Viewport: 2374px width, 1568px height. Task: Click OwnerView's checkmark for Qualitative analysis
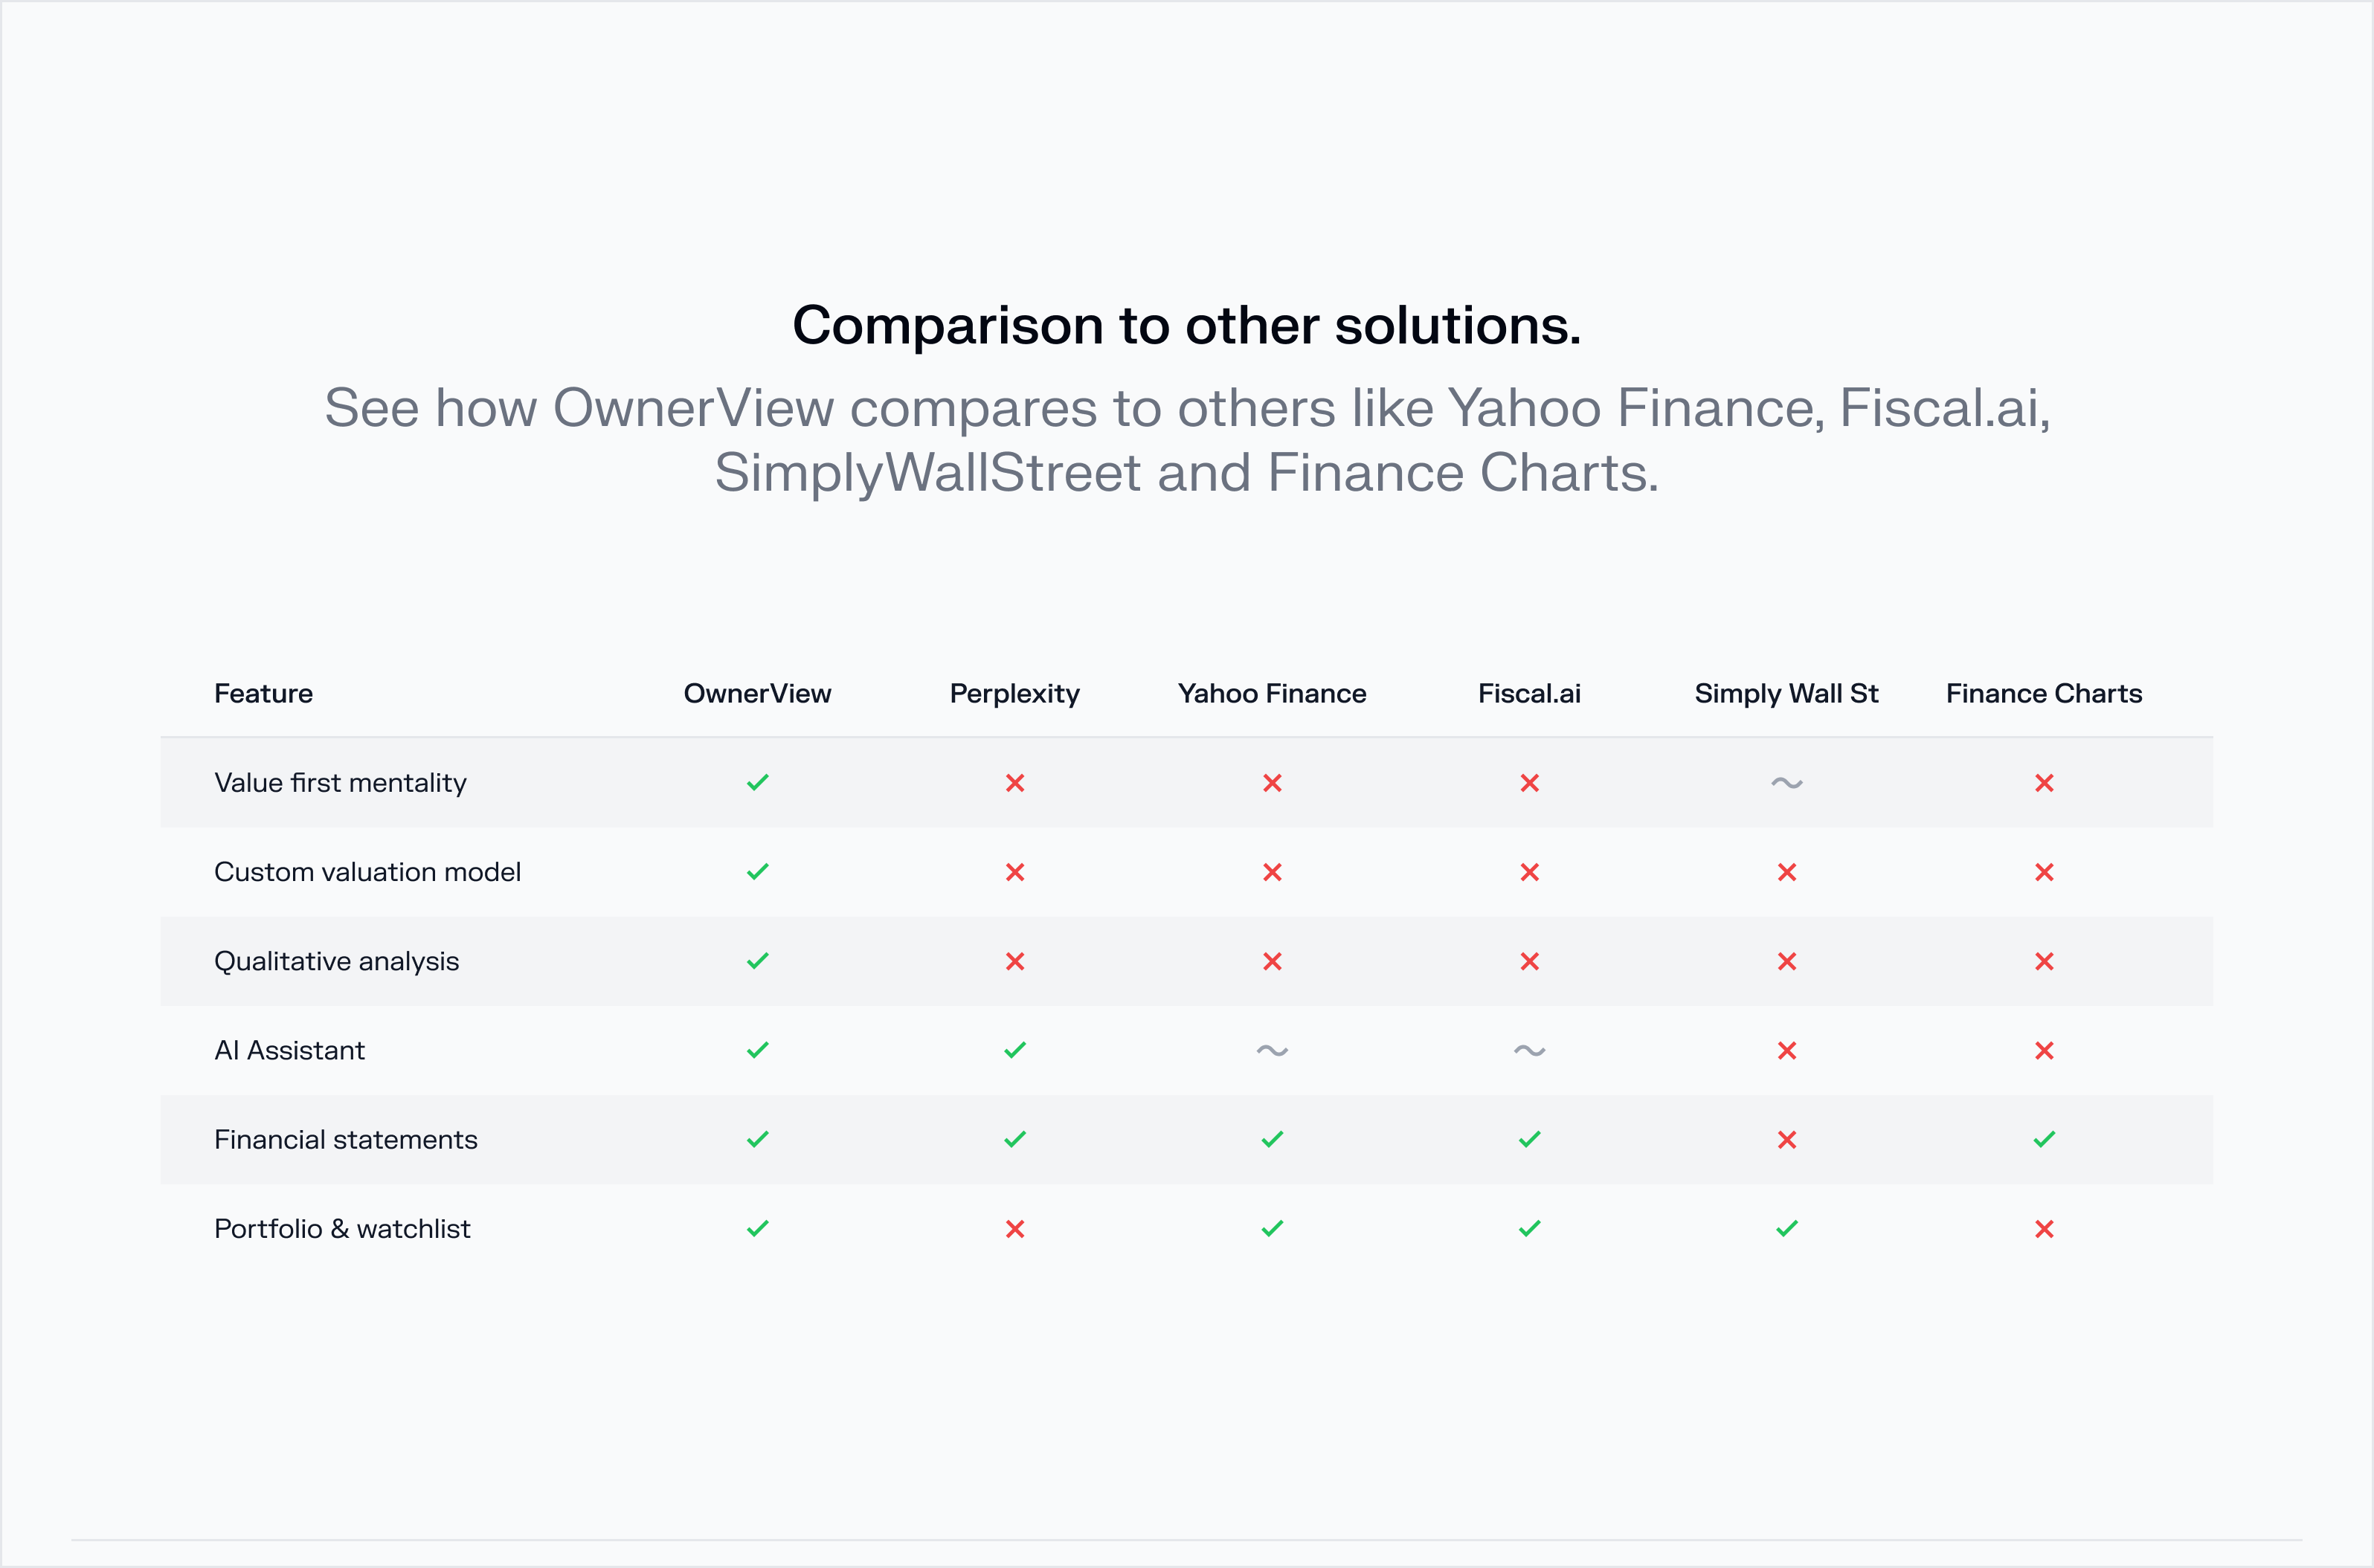757,961
